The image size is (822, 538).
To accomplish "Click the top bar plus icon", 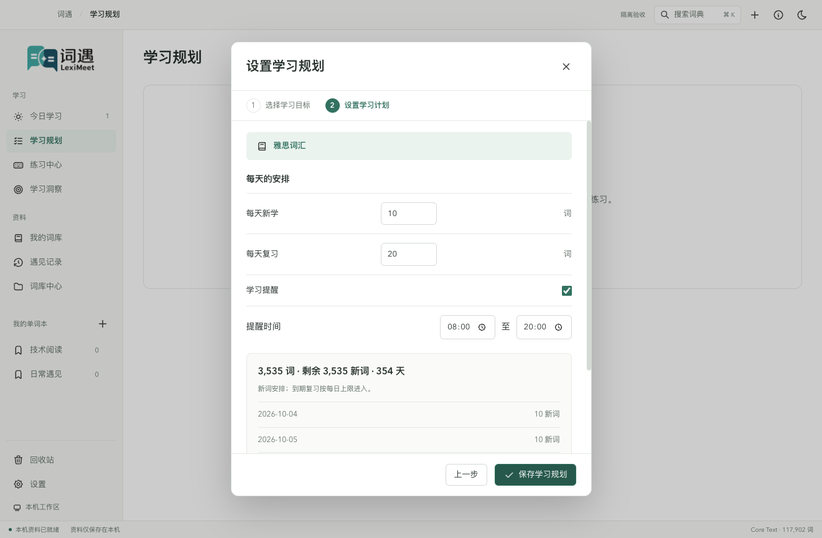I will pos(755,15).
